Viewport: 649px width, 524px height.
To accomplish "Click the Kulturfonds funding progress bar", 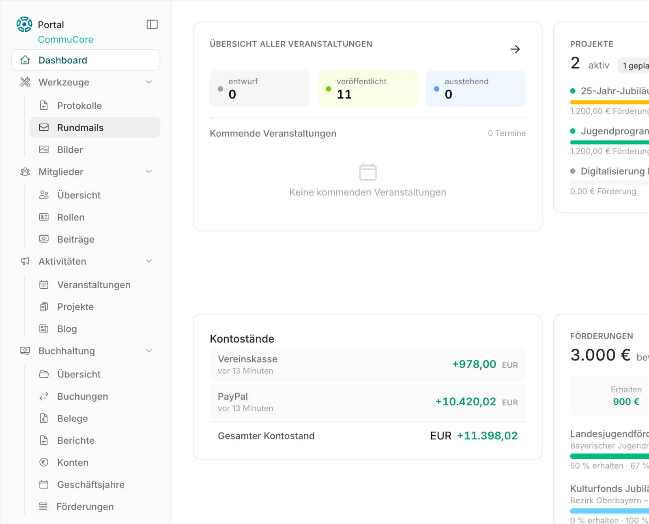I will click(x=609, y=511).
